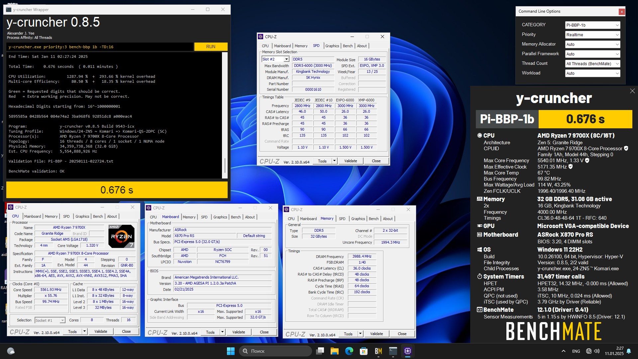Click Validate in the Ryzen CPU-Z window
This screenshot has height=359, width=638.
point(101,331)
